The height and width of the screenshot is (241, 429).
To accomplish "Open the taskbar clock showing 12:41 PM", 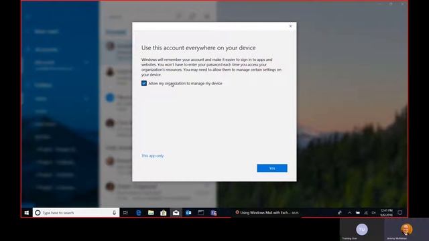I will [386, 213].
